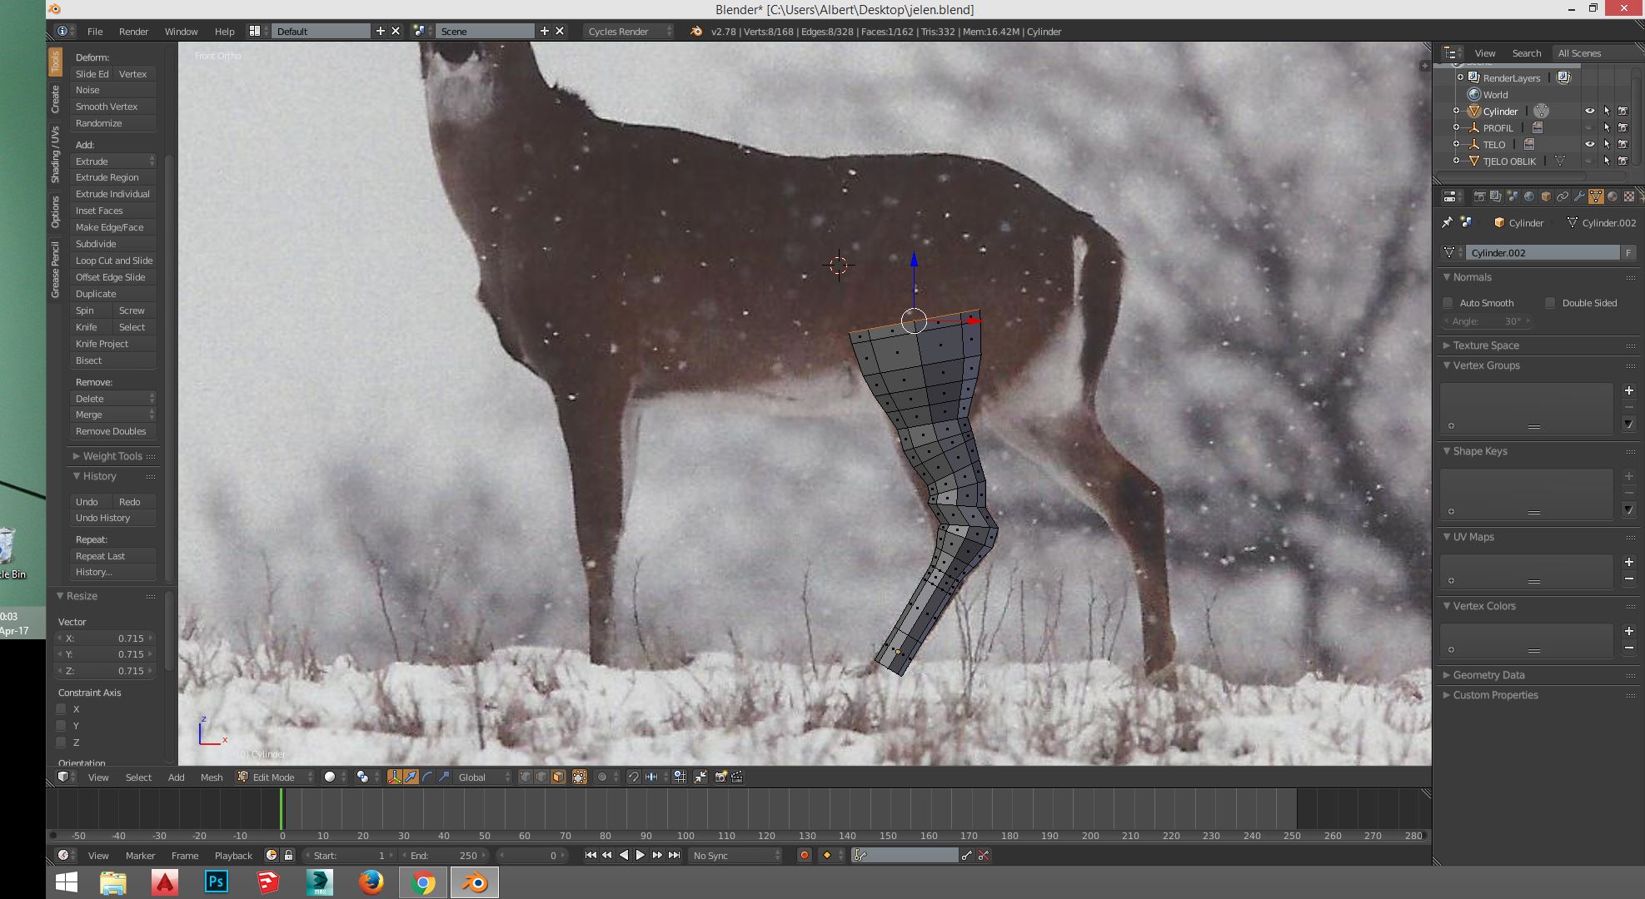This screenshot has width=1645, height=899.
Task: Open the Global orientation dropdown
Action: (x=484, y=777)
